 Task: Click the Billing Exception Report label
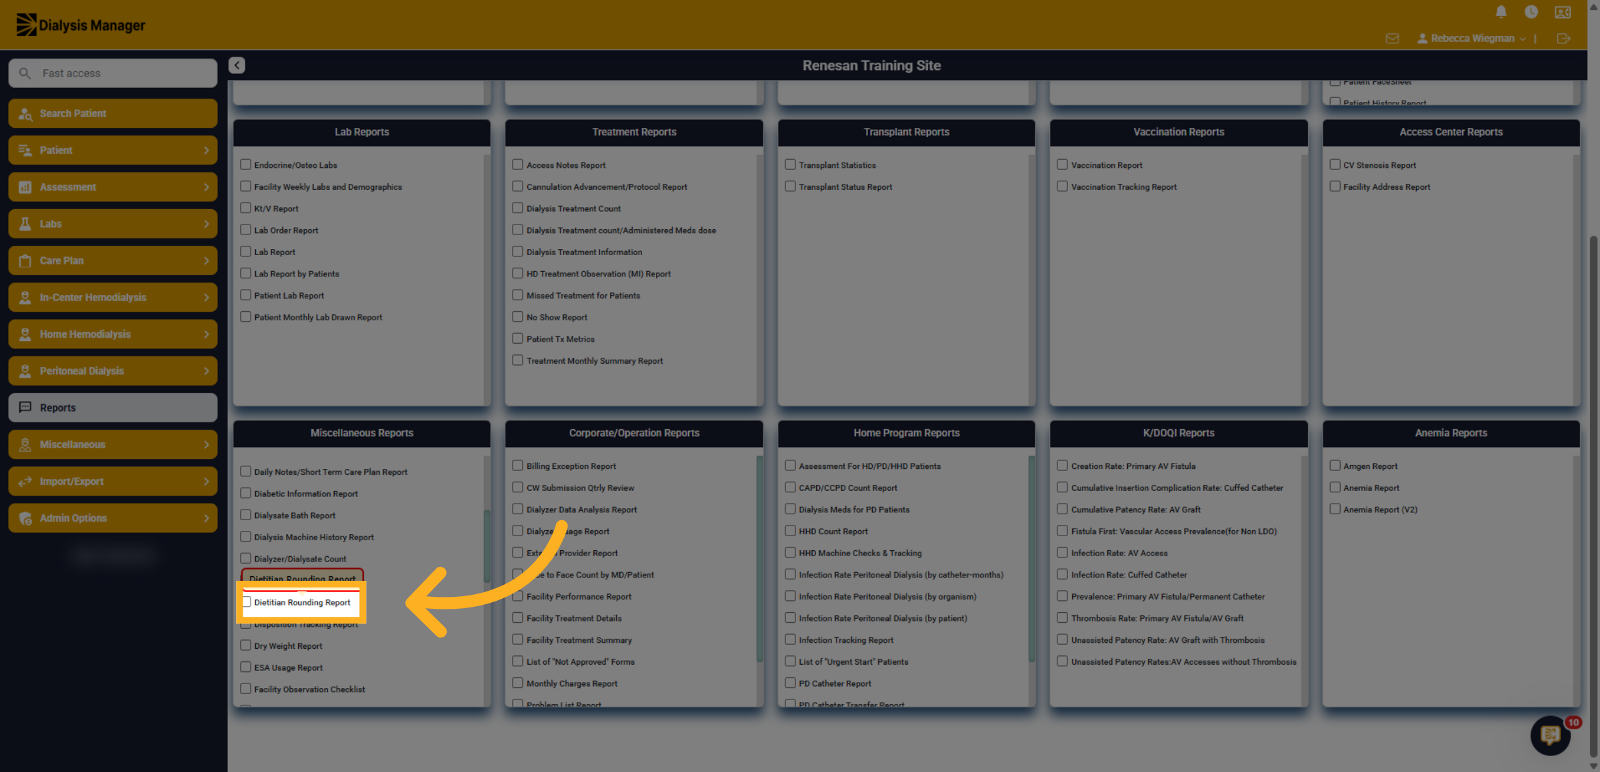571,466
